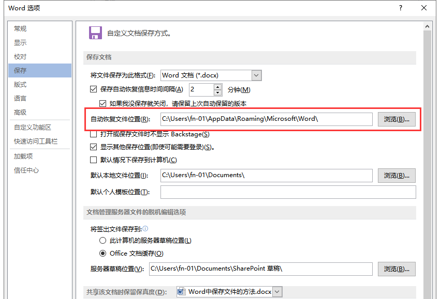The image size is (440, 299).
Task: Open the 信任中心 category
Action: coord(40,170)
